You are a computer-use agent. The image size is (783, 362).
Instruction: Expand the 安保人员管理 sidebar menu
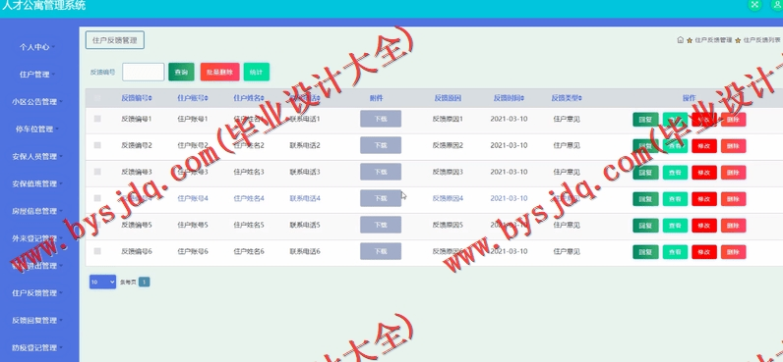[x=37, y=156]
